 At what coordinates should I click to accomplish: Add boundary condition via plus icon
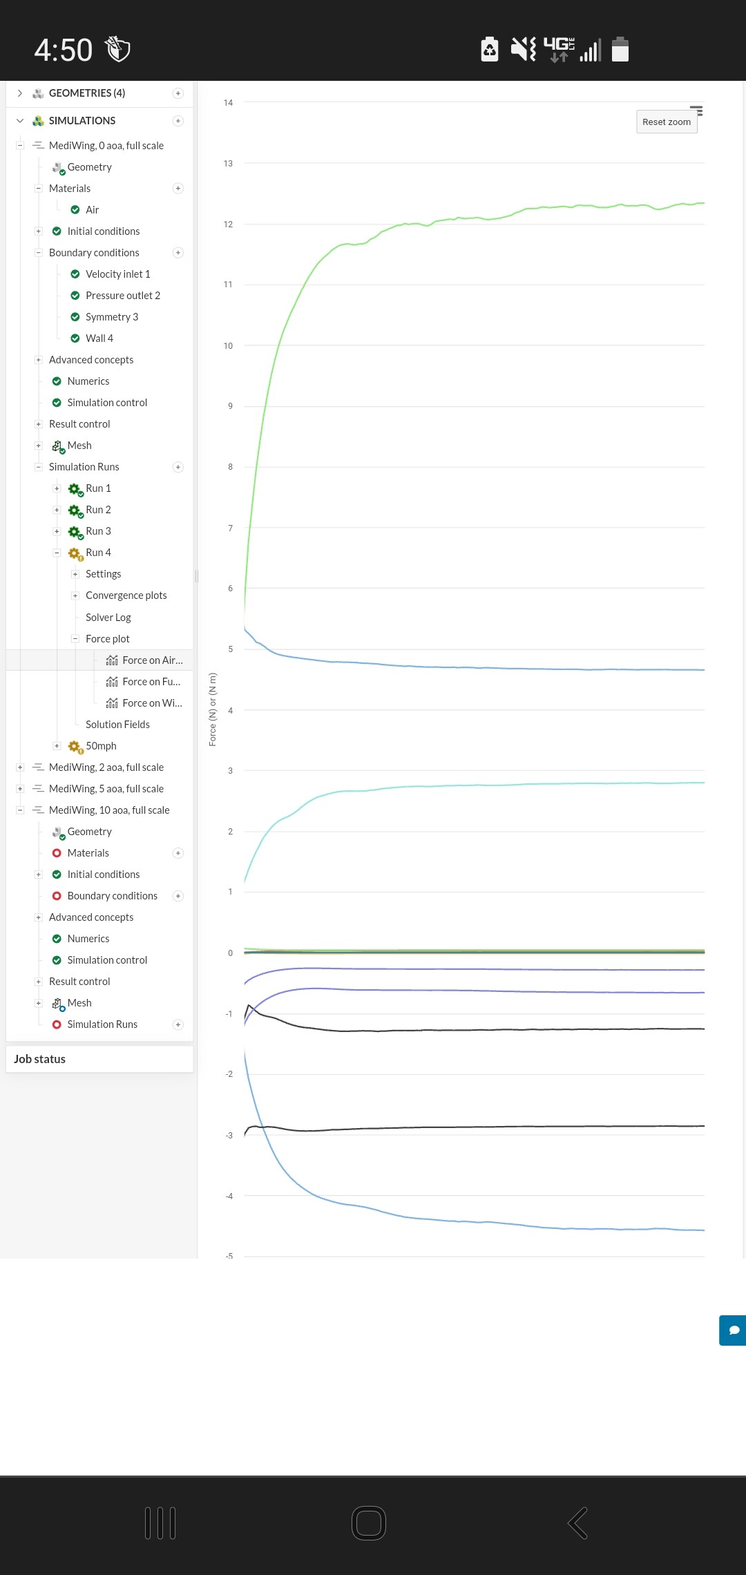[178, 253]
